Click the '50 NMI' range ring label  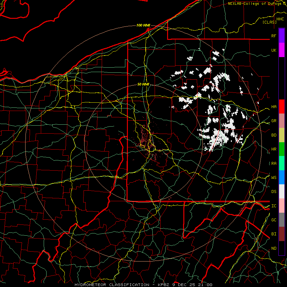143,84
